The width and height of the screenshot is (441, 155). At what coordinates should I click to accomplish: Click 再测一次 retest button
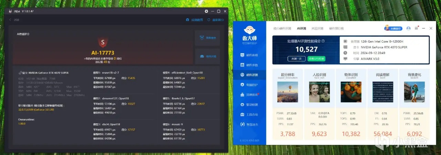296,58
